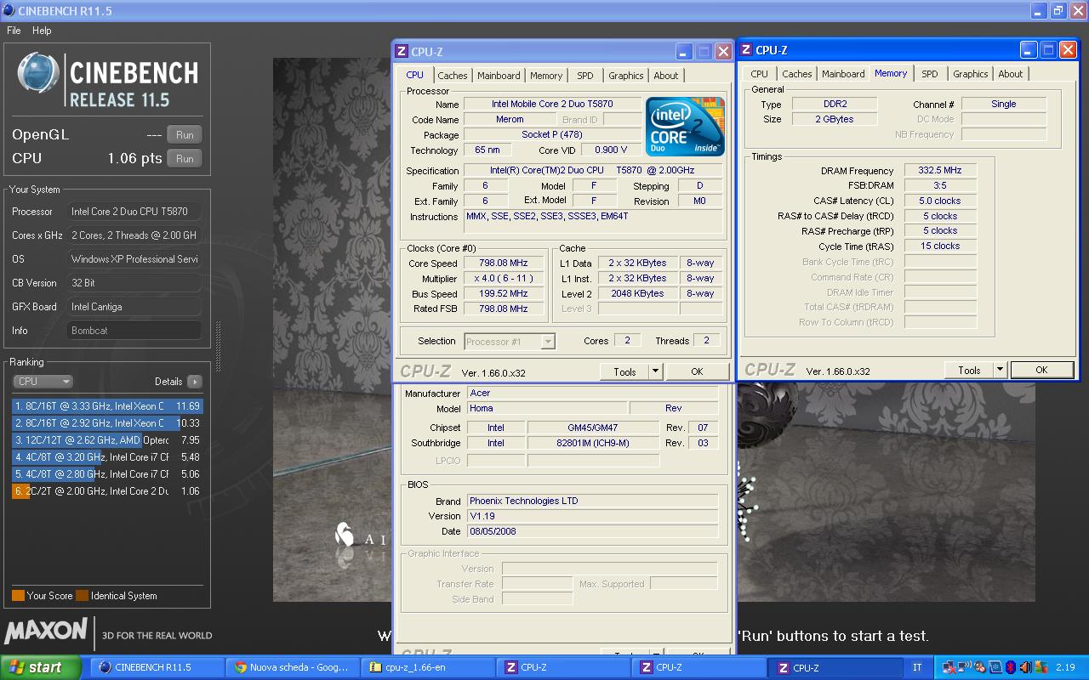Screen dimensions: 1089x680
Task: Open the Processor #1 selection dropdown
Action: pos(510,342)
